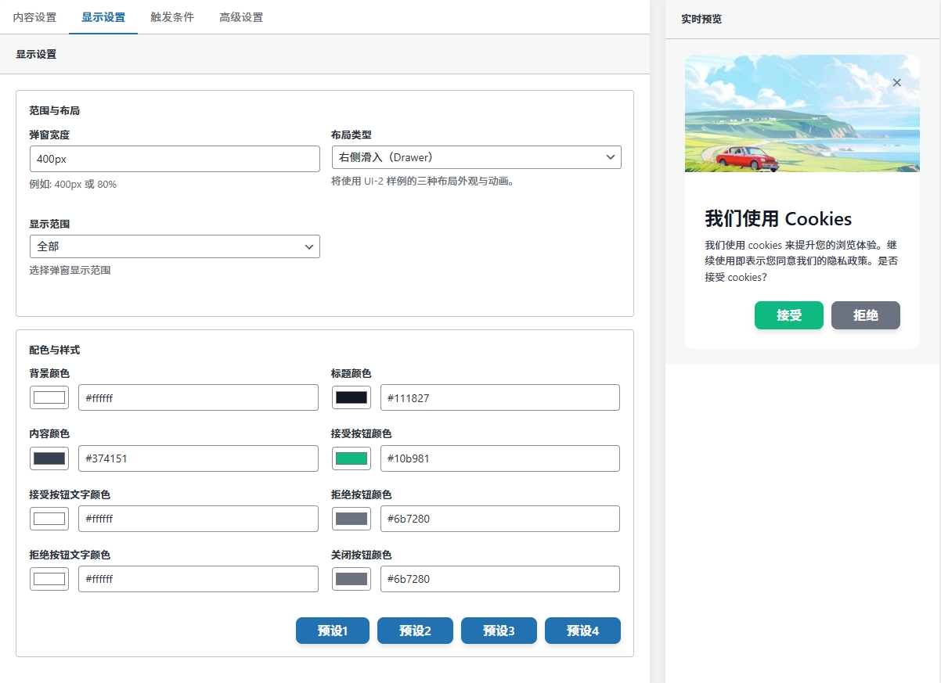Open the 触发条件 tab
941x683 pixels.
point(172,17)
